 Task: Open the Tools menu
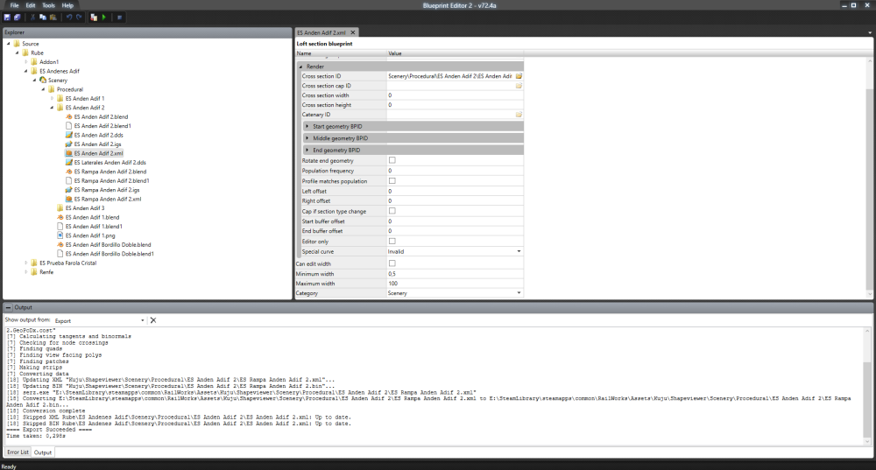pos(47,5)
